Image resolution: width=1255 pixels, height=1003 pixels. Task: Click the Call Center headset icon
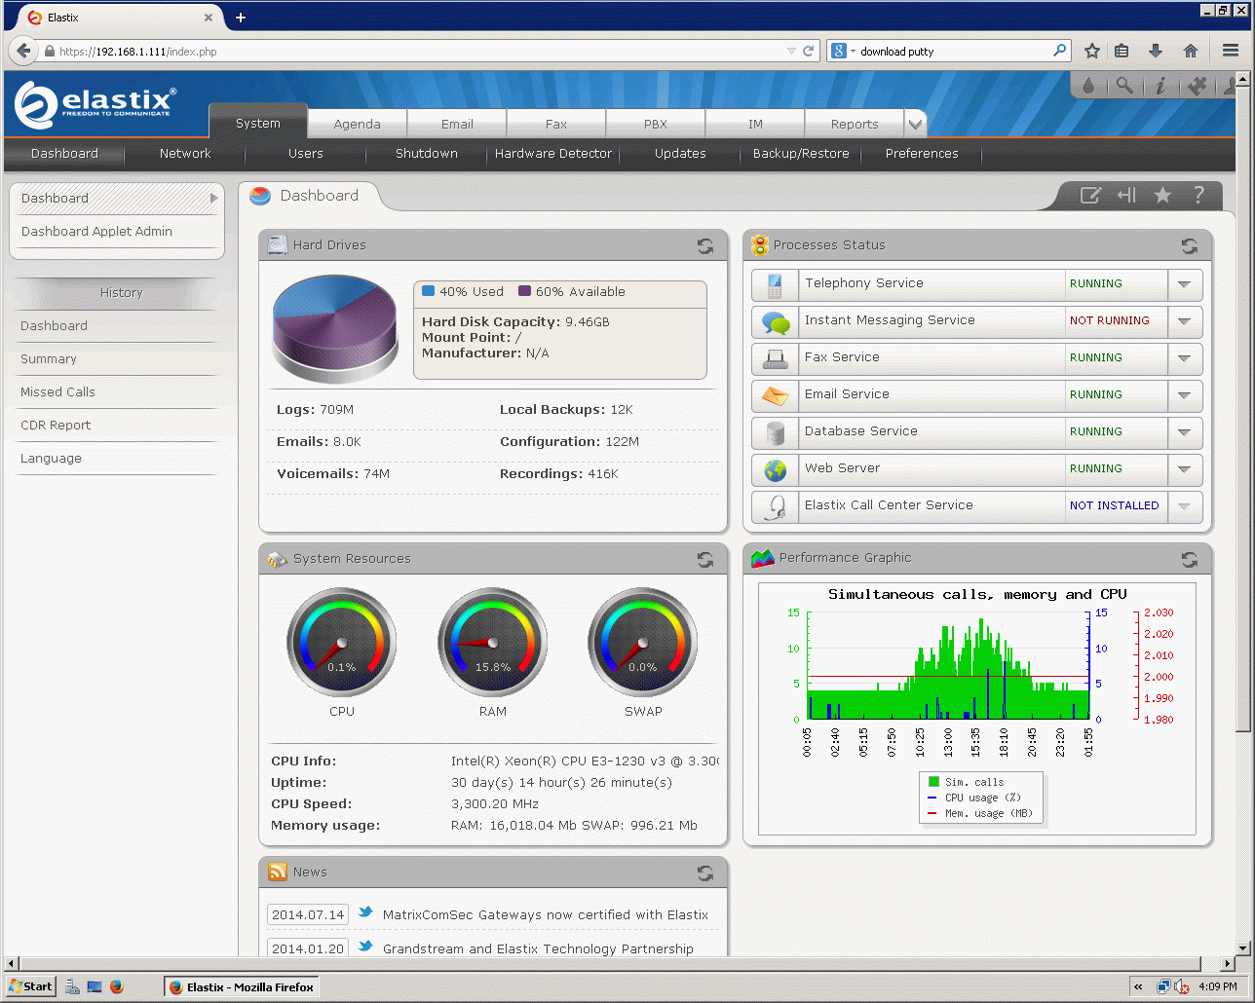pyautogui.click(x=776, y=507)
